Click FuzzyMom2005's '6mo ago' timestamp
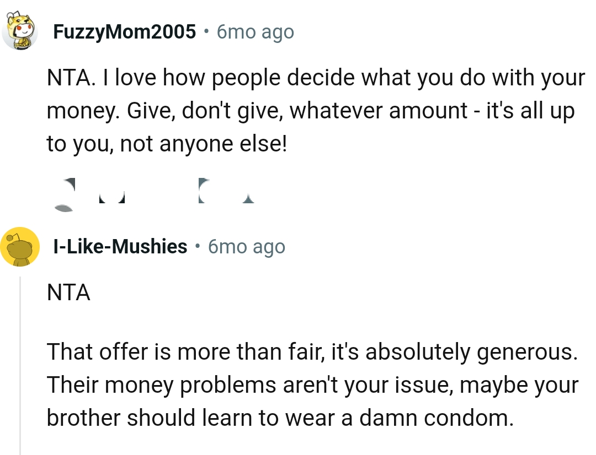Screen dimensions: 596x455 255,32
